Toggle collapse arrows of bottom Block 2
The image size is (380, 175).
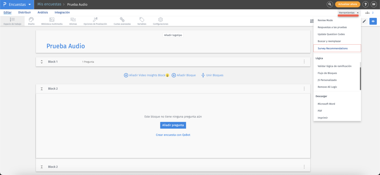[x=41, y=167]
